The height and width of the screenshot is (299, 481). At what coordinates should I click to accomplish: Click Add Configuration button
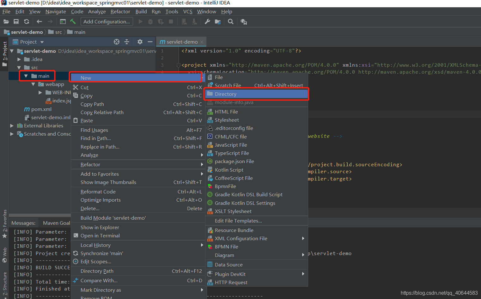pyautogui.click(x=107, y=21)
